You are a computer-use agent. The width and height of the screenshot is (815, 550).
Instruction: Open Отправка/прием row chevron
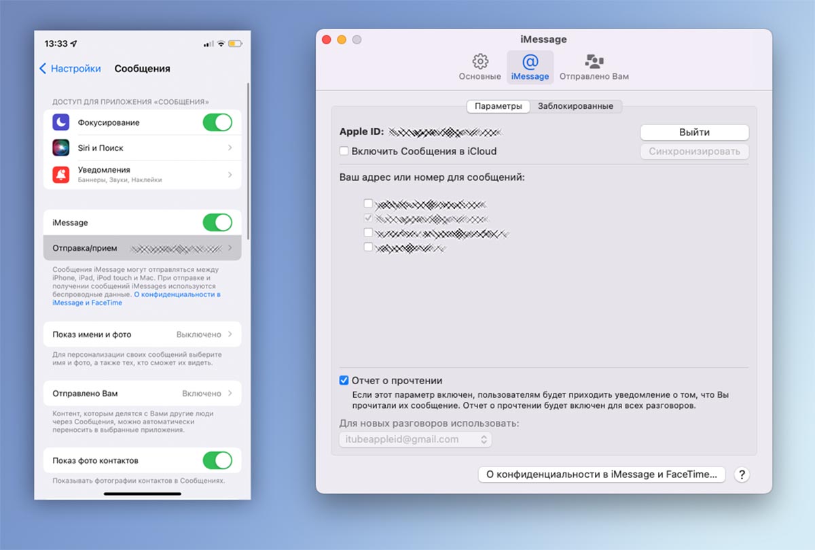point(230,248)
